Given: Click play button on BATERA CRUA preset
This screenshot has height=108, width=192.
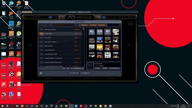Looking at the screenshot, I should (x=41, y=34).
